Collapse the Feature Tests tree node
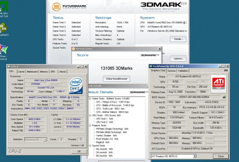 point(90,126)
